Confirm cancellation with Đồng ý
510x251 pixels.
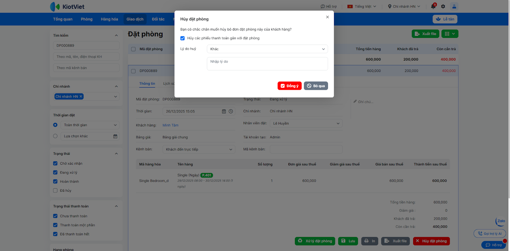tap(289, 86)
